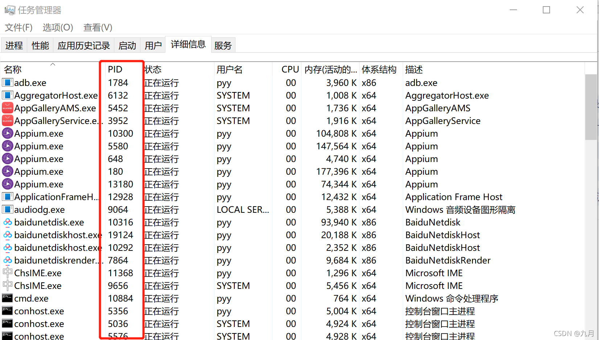Select the adb.exe process name
The image size is (599, 340).
30,83
